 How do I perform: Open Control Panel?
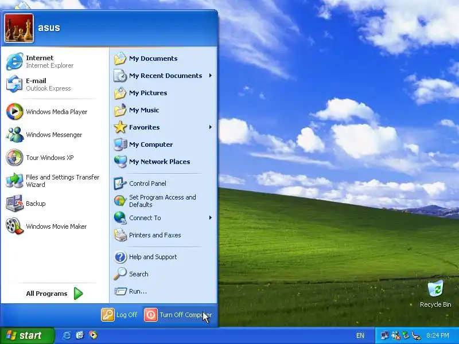click(x=163, y=183)
